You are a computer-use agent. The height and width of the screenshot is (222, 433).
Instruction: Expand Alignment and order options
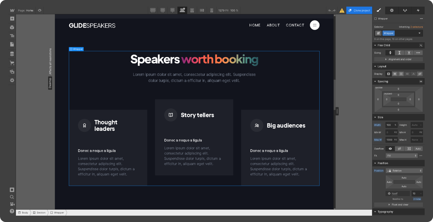pyautogui.click(x=398, y=59)
